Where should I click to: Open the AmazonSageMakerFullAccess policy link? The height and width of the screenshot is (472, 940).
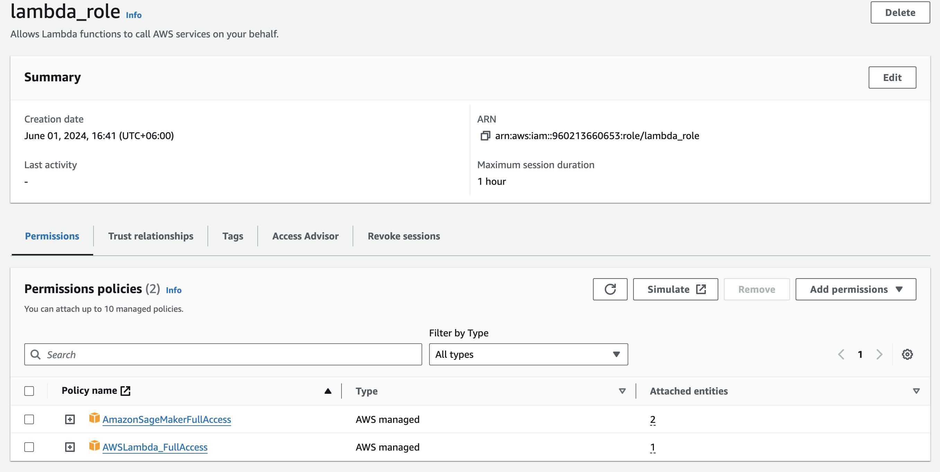tap(166, 419)
